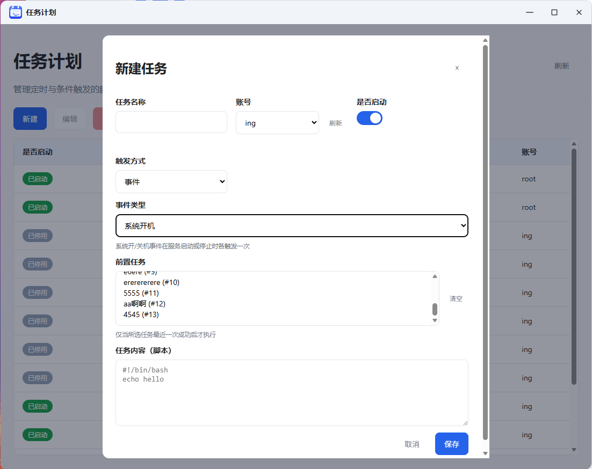Click 刷新 at the top right of the page
The width and height of the screenshot is (592, 469).
pos(562,65)
